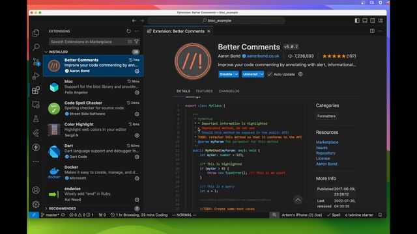Viewport: 417px width, 234px height.
Task: Toggle the primary side bar
Action: (x=357, y=21)
